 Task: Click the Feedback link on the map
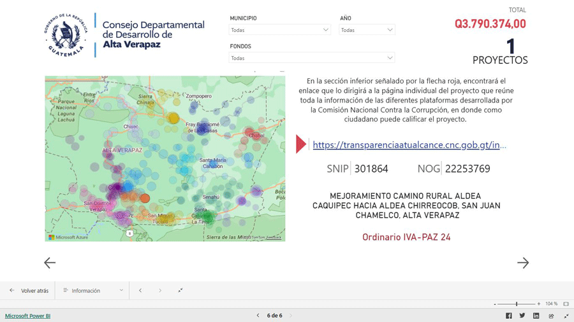pyautogui.click(x=274, y=237)
